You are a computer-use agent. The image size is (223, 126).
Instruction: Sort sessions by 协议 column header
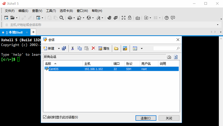[132, 64]
